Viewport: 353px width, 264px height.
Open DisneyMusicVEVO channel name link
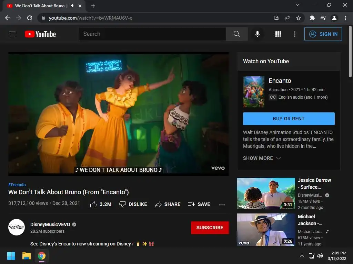pos(50,224)
